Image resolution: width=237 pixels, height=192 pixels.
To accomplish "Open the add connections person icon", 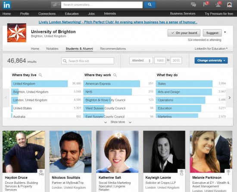I will click(218, 4).
